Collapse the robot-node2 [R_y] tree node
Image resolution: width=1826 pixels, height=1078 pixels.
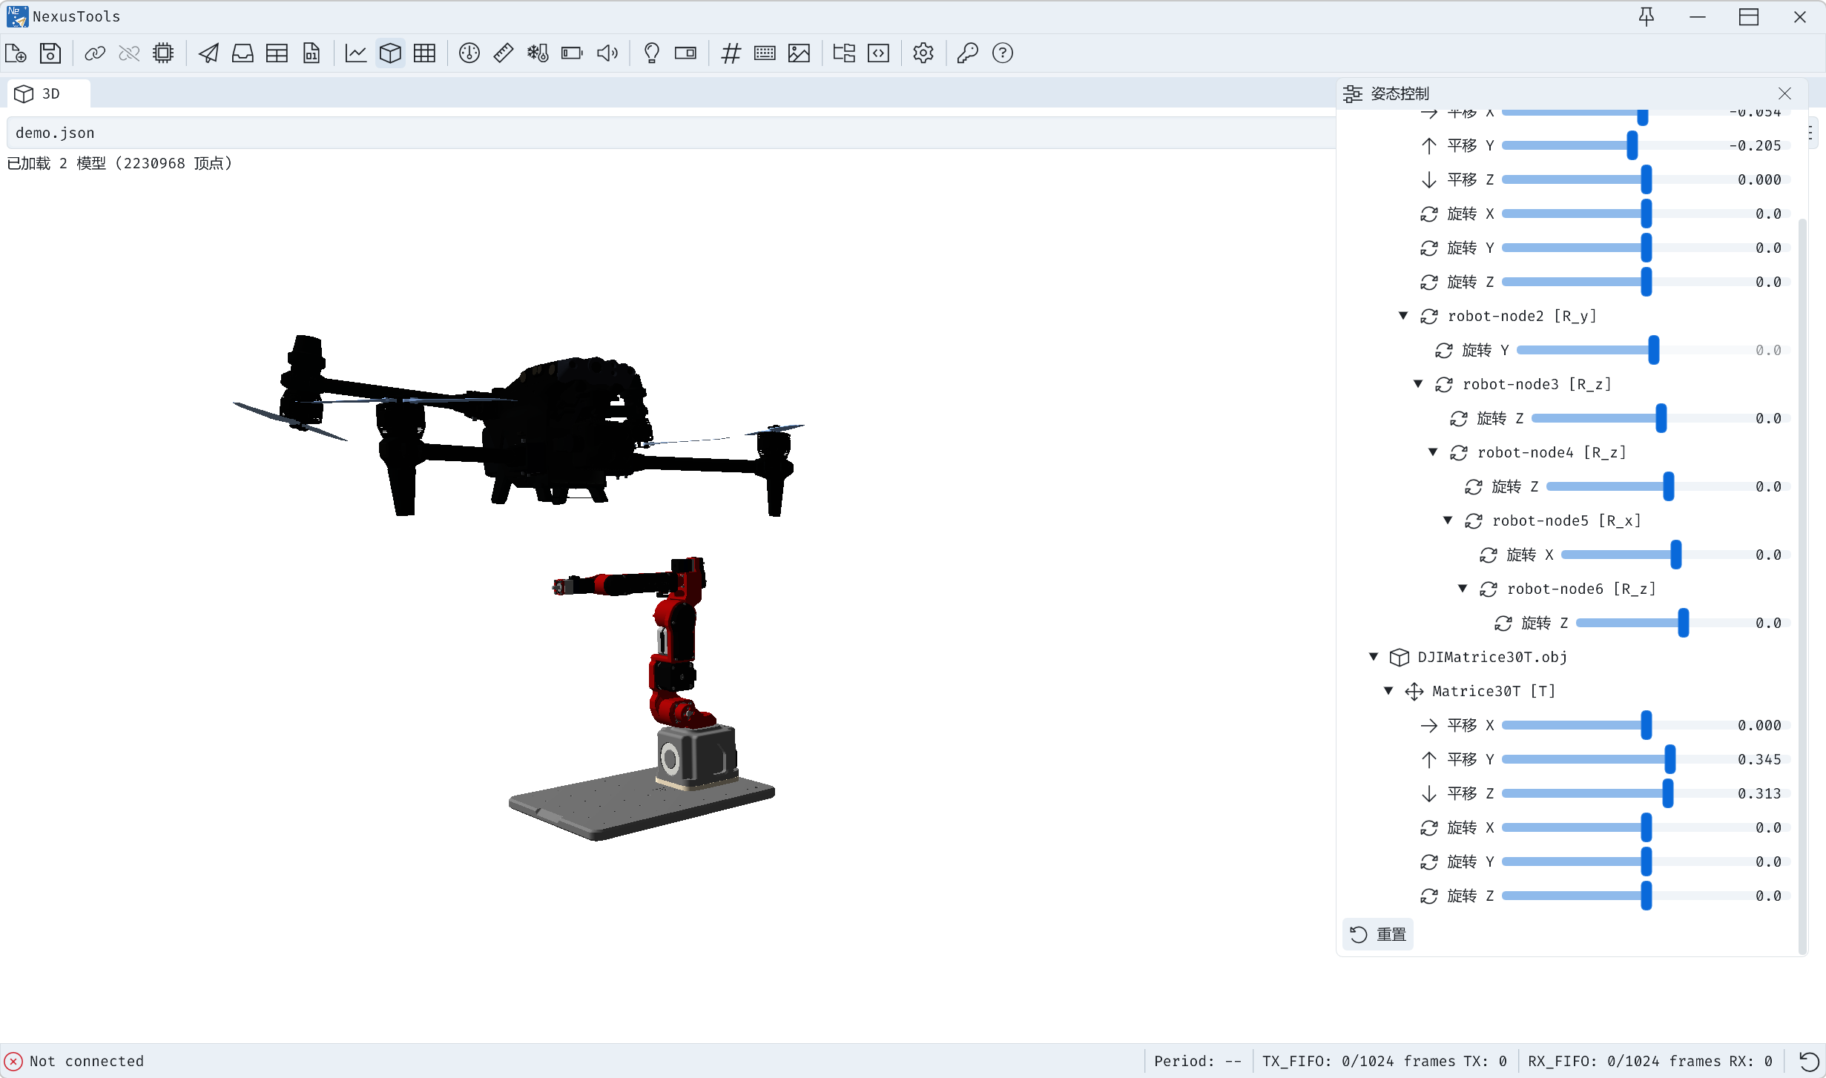pos(1403,316)
